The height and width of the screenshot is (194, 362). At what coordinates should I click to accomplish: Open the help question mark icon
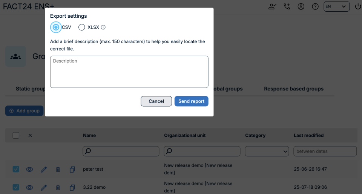315,6
